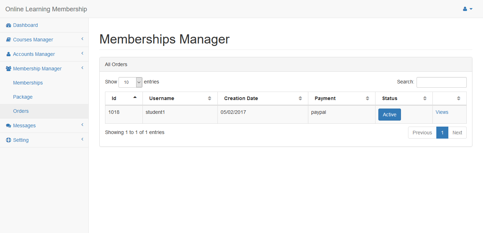Sort by Id column arrow
The image size is (483, 233).
point(135,98)
